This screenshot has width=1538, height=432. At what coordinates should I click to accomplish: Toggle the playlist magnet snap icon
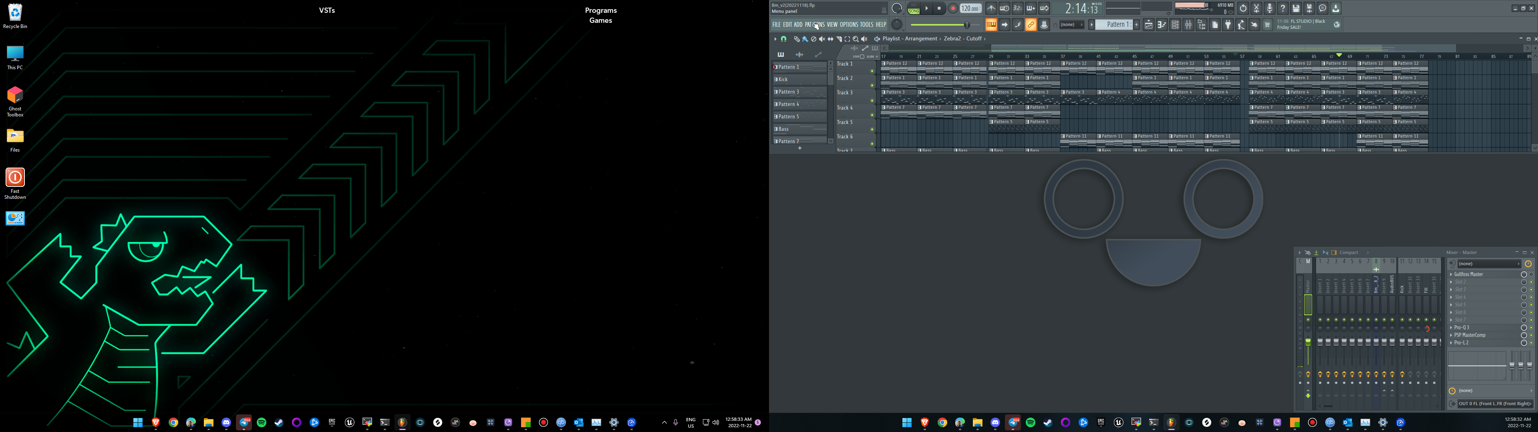pos(783,39)
